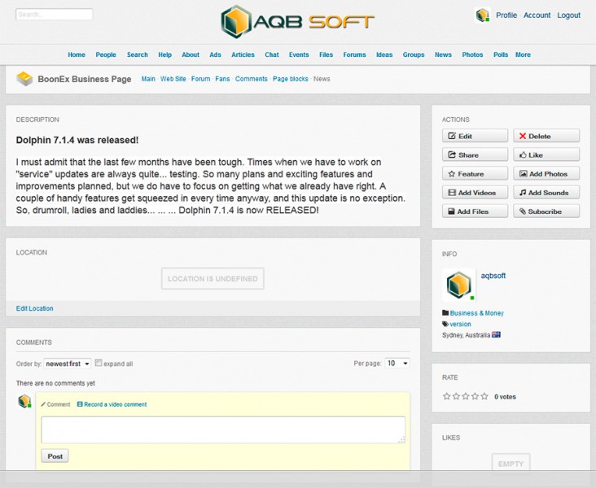Image resolution: width=596 pixels, height=488 pixels.
Task: Rate one star in the Rate block
Action: (x=447, y=396)
